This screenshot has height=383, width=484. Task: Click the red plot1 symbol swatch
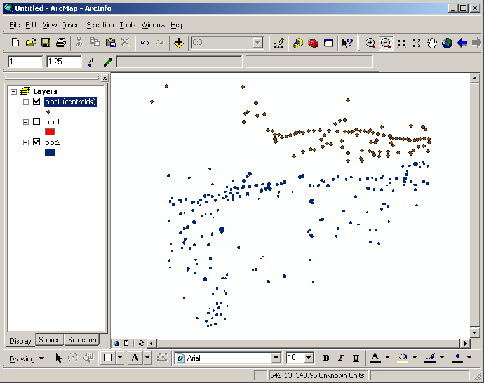[x=50, y=131]
